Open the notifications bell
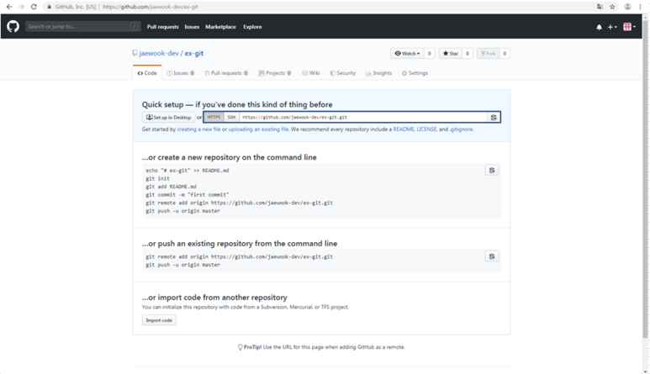650x374 pixels. click(x=599, y=27)
